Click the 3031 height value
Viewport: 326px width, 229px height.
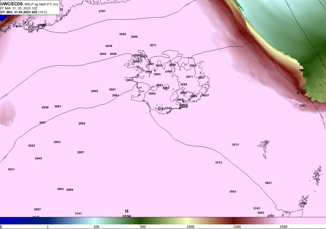[x=11, y=169]
